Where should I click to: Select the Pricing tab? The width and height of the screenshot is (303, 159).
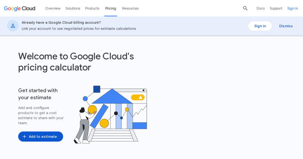(111, 8)
